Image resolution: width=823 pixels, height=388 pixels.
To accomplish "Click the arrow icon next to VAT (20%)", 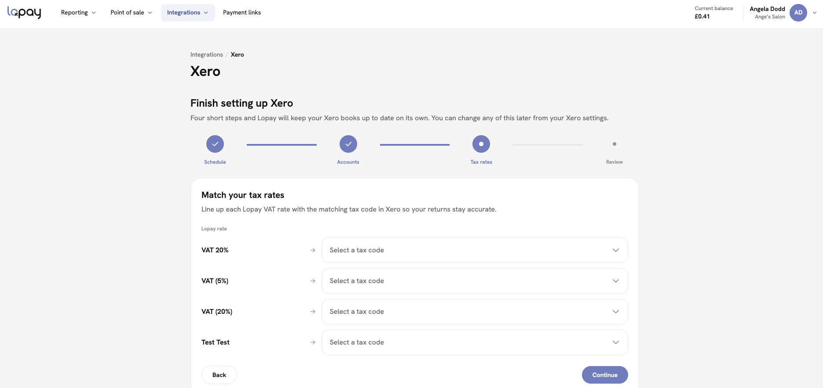I will (x=313, y=312).
